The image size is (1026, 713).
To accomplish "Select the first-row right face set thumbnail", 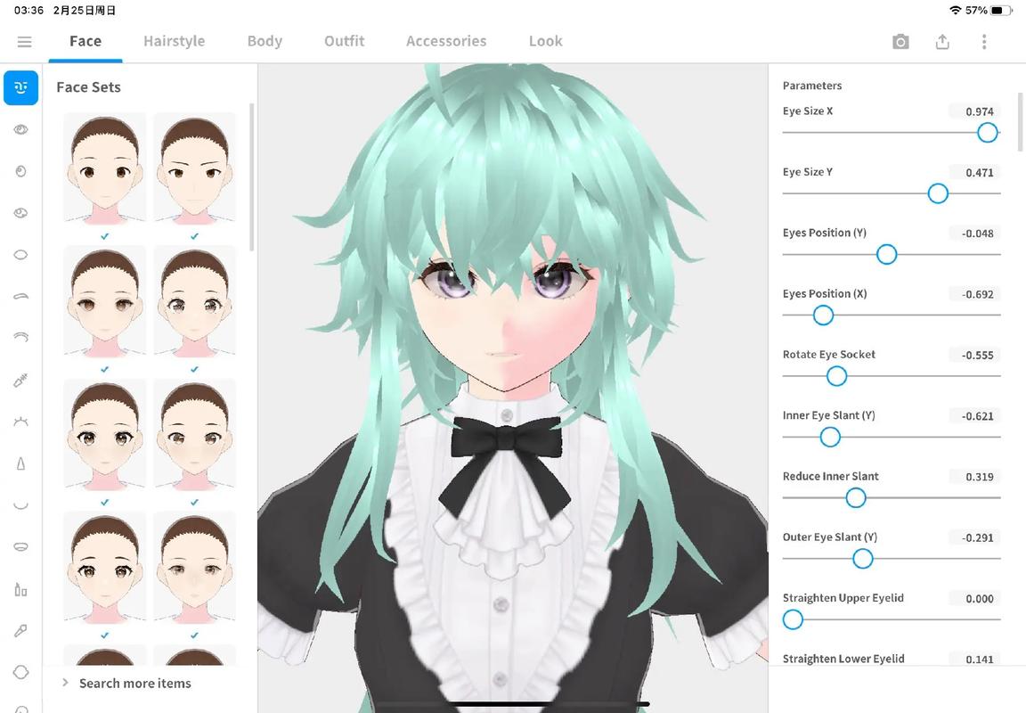I will [x=194, y=168].
